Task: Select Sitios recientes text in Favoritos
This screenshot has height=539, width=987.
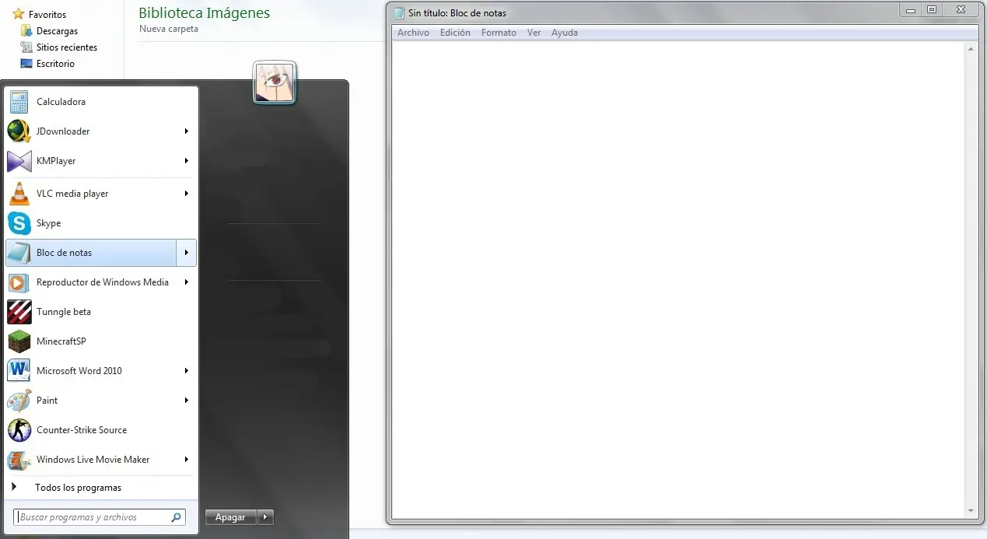Action: 67,47
